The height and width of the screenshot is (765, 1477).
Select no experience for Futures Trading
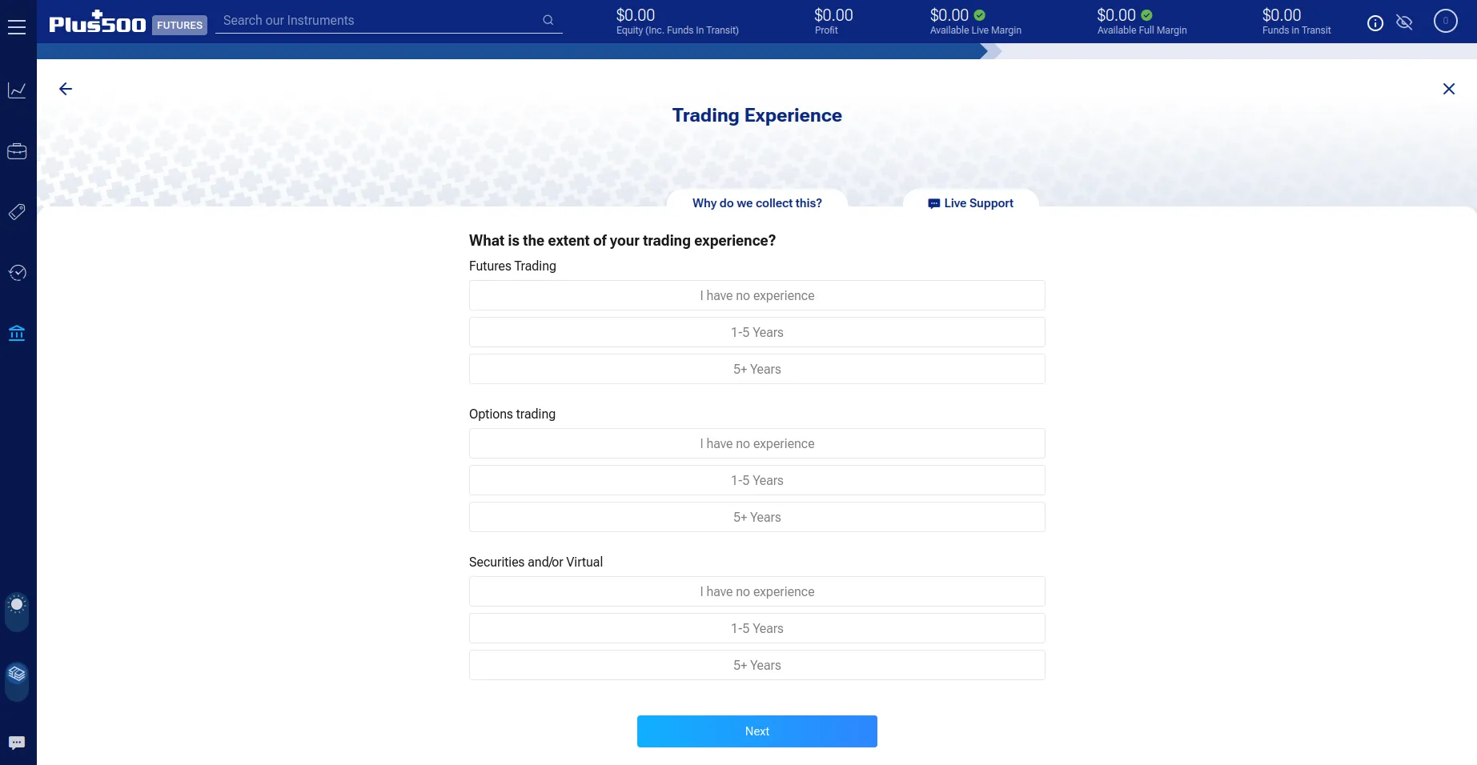click(x=757, y=295)
